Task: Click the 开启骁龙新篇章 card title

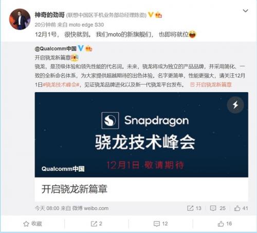Action: pos(75,189)
